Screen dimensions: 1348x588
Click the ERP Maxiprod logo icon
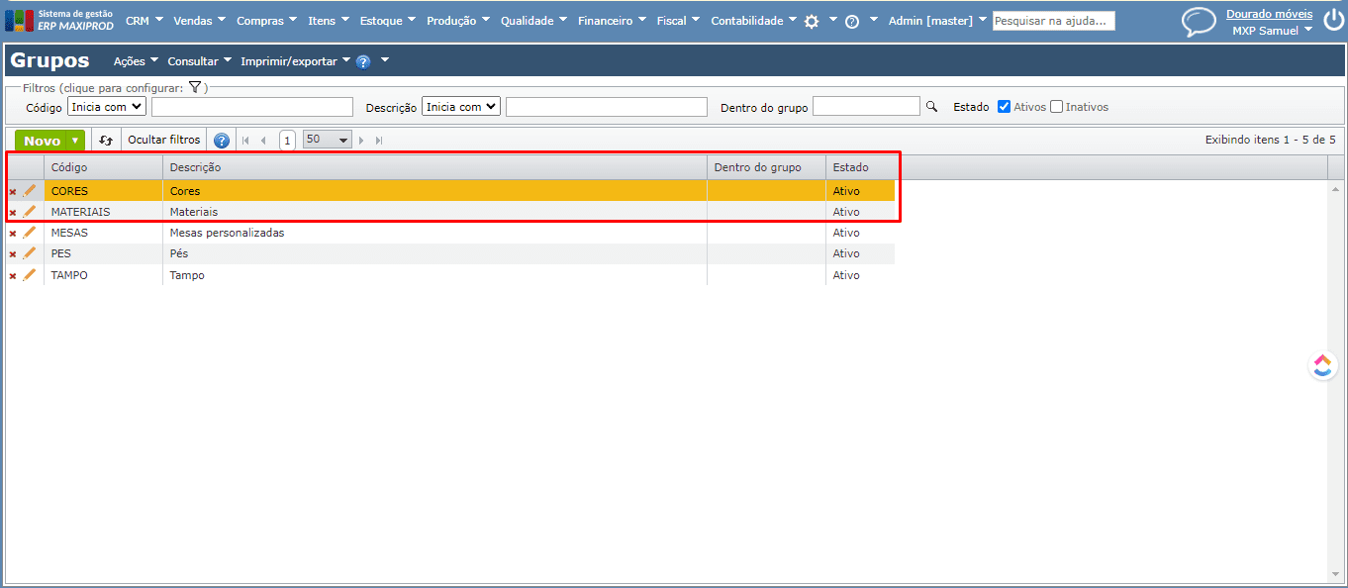(x=19, y=20)
